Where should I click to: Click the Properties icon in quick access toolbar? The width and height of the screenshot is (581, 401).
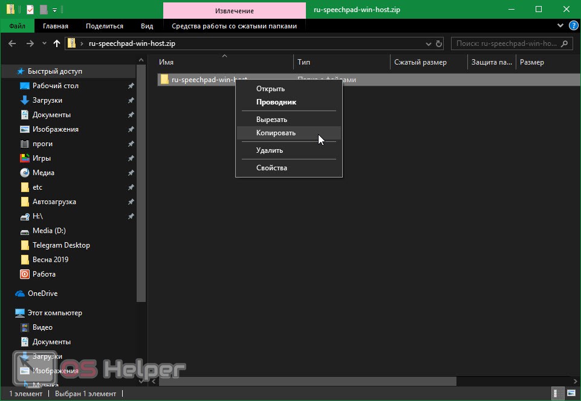(x=30, y=10)
